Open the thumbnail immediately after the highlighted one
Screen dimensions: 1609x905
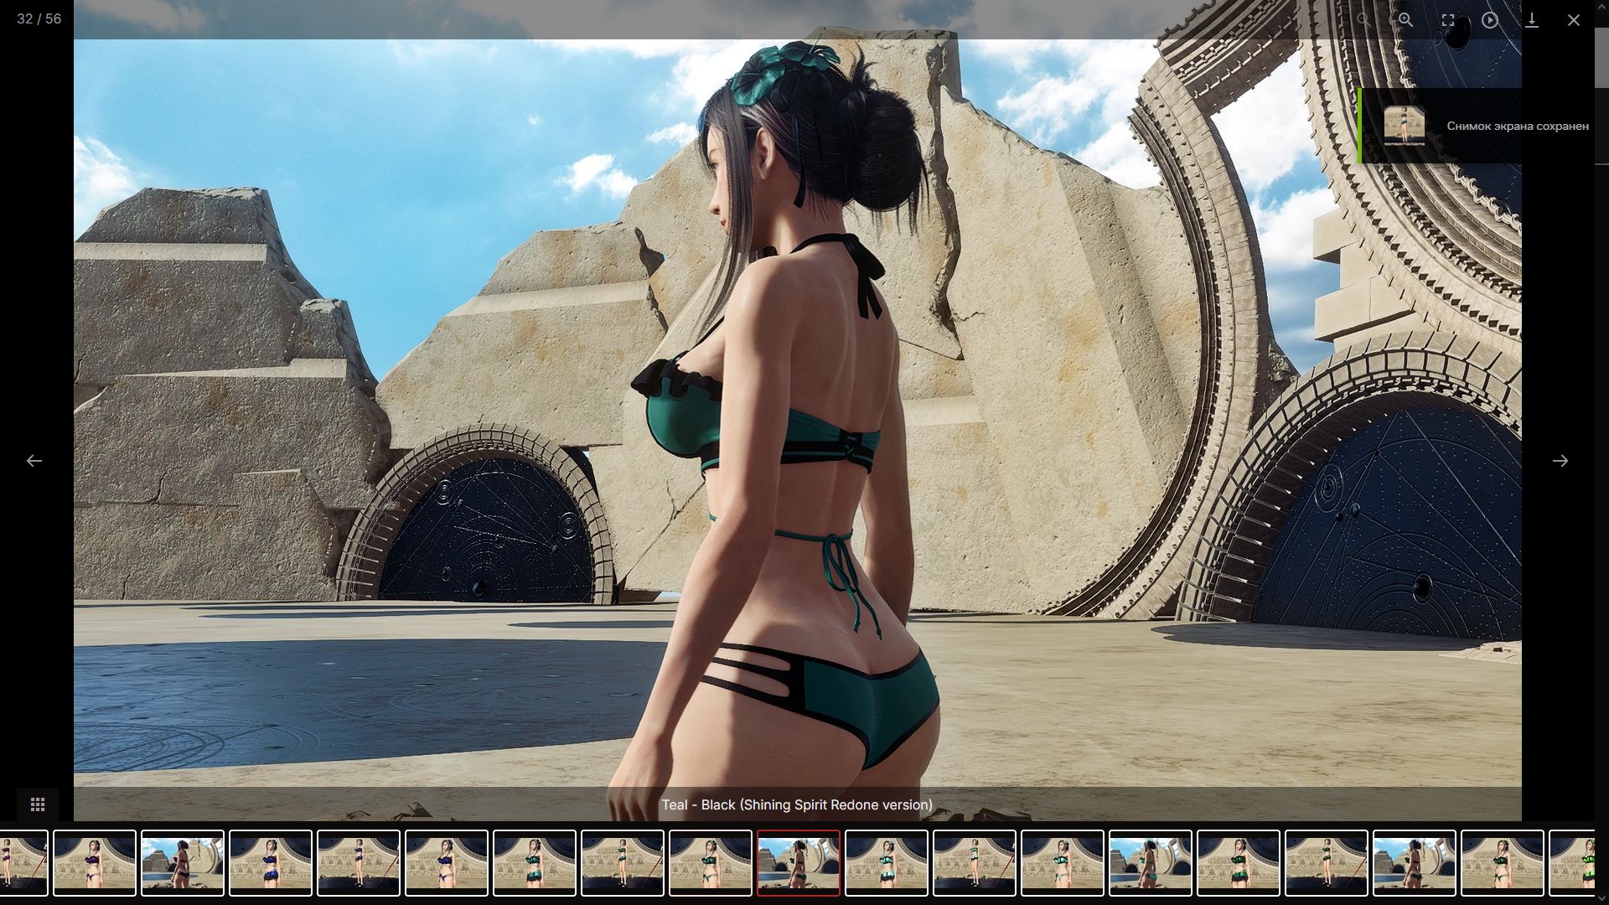coord(886,863)
